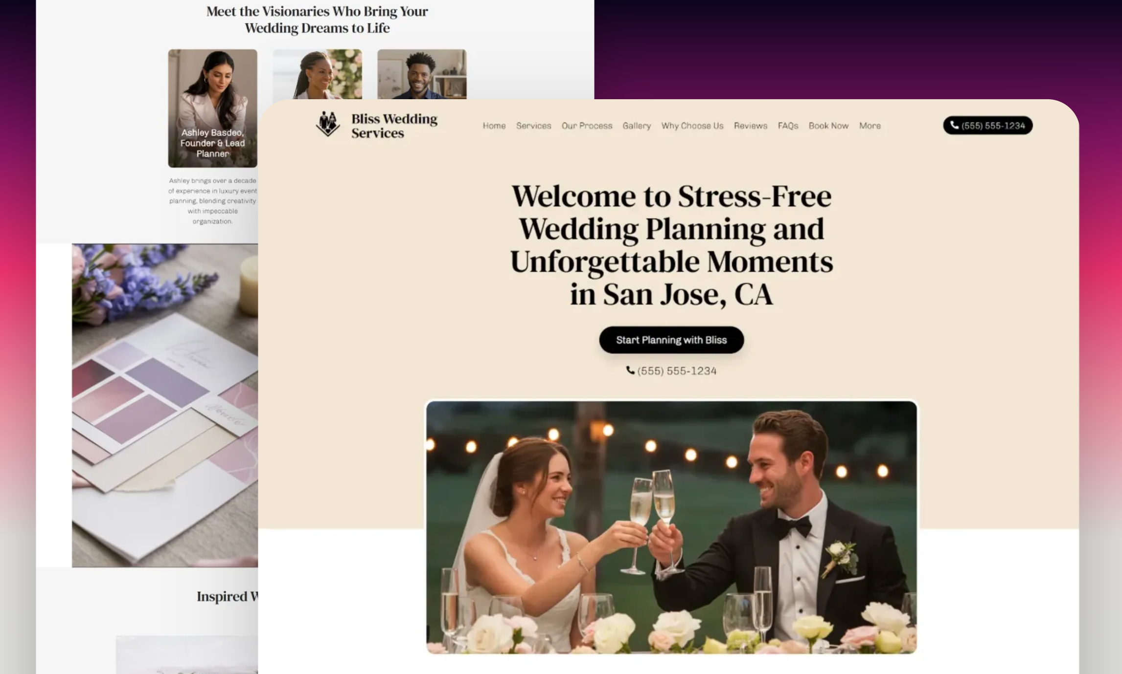
Task: Click Book Now in the navigation
Action: click(828, 126)
